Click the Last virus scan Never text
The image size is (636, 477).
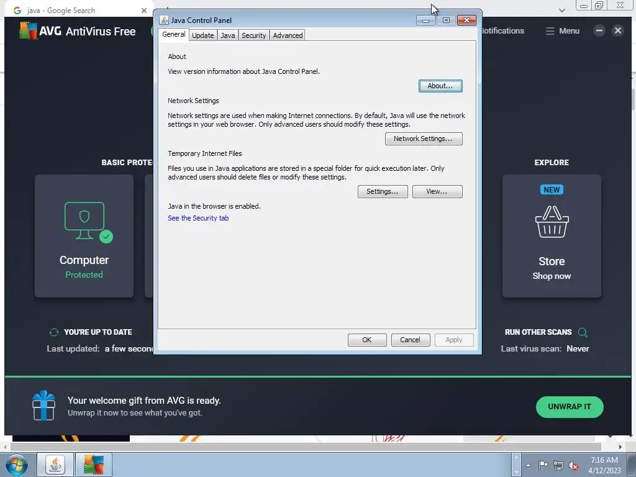(545, 349)
